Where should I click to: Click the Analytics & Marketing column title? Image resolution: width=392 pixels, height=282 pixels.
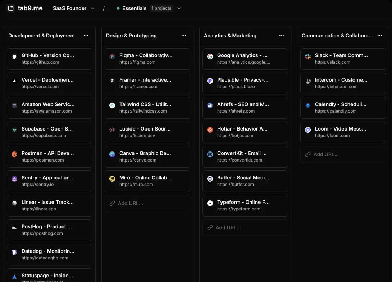230,36
